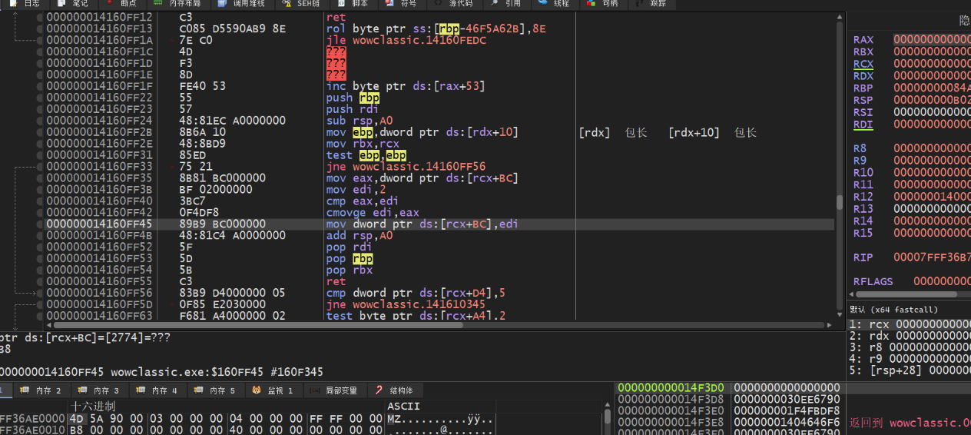Select opcode bytes '0F85 E2030000'
Viewport: 971px width, 435px height.
(222, 304)
